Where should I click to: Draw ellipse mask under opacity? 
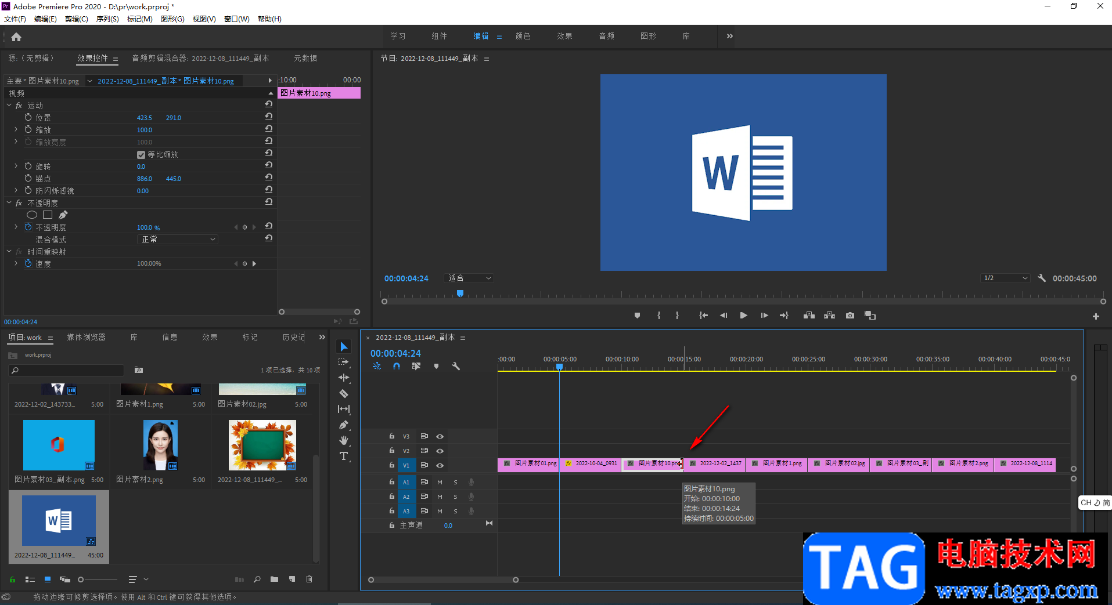pos(32,215)
